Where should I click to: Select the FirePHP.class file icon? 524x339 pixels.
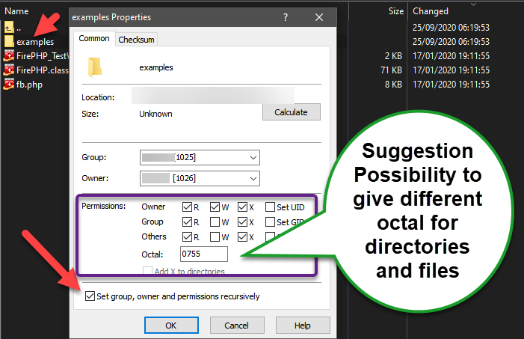tap(9, 70)
